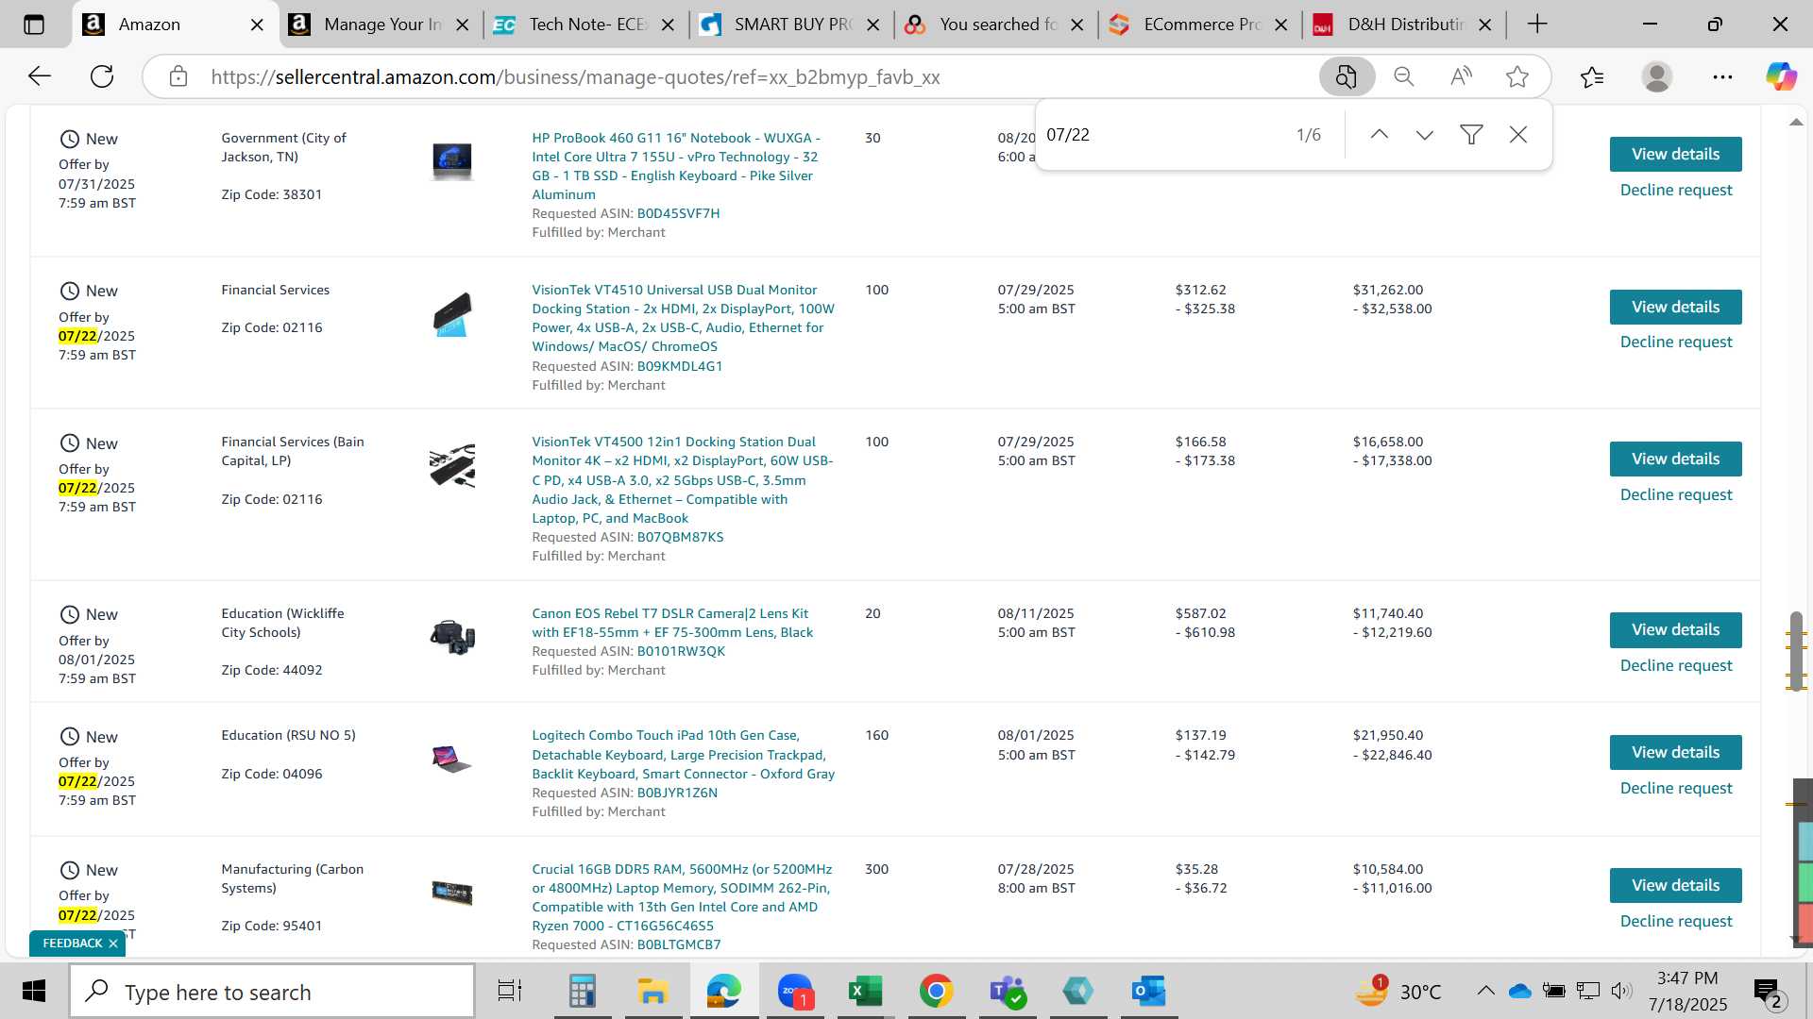Close the find on page bar
1813x1019 pixels.
tap(1518, 135)
